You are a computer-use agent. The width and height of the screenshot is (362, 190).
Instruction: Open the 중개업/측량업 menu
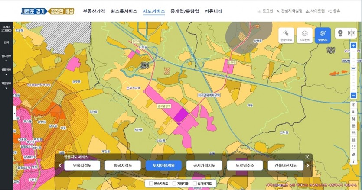(185, 11)
